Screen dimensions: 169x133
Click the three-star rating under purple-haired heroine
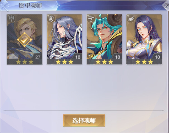144,62
